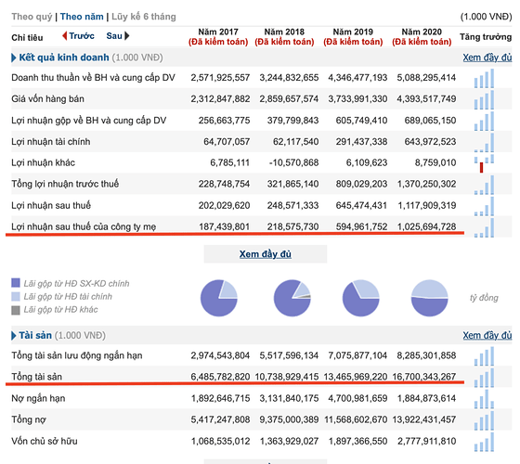Click the gray Lãi gộp từ HĐ khác swatch

[16, 310]
